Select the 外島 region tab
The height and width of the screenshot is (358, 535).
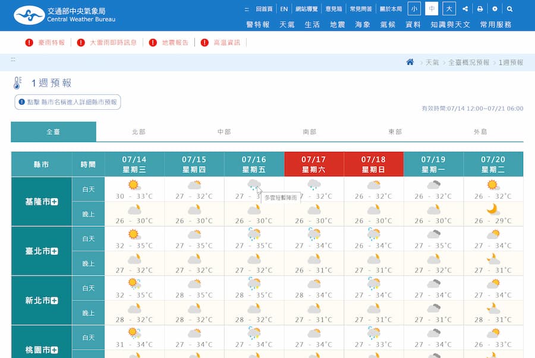[480, 132]
